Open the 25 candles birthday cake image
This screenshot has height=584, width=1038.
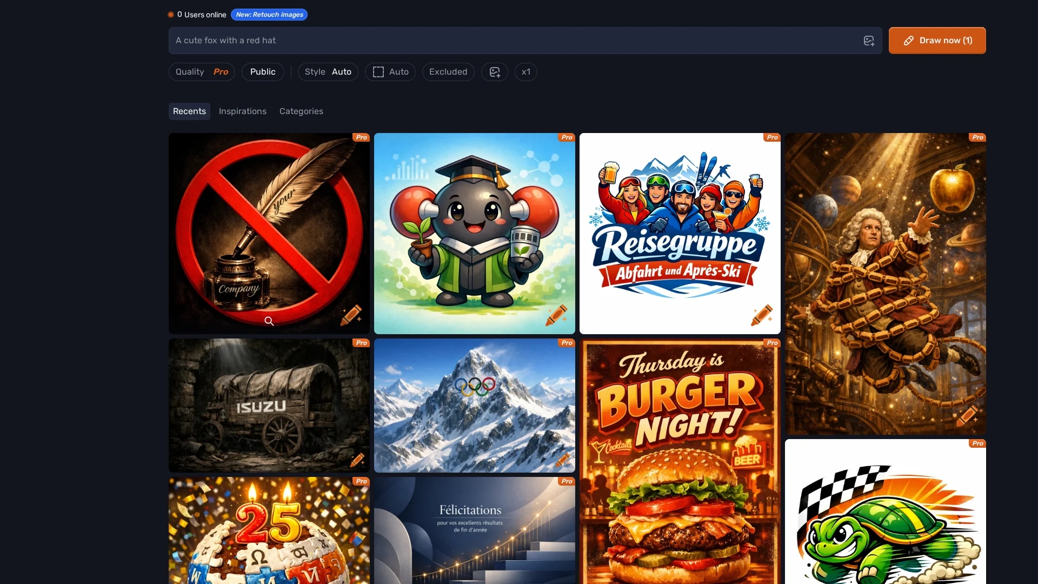pos(269,530)
